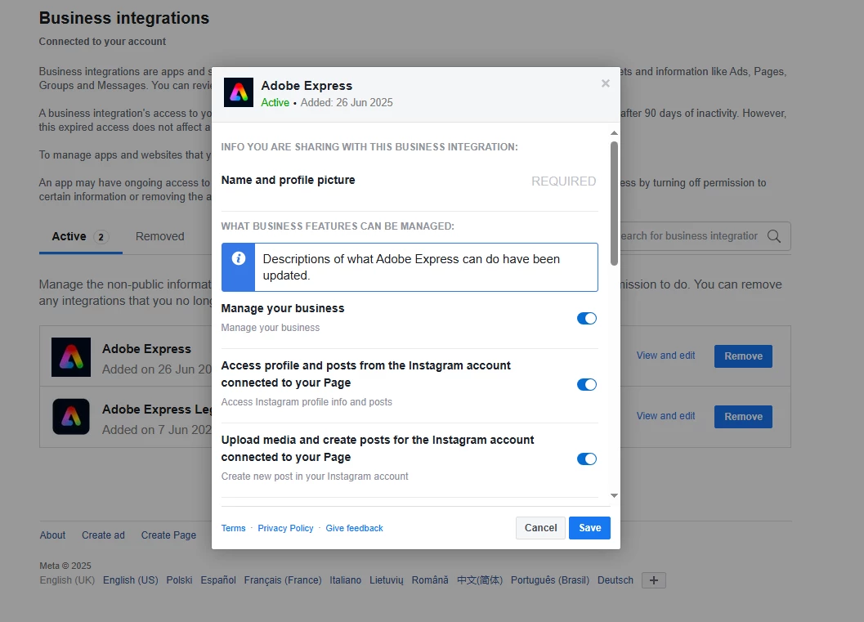Click the Business integrations heading
Viewport: 864px width, 622px height.
pyautogui.click(x=124, y=18)
